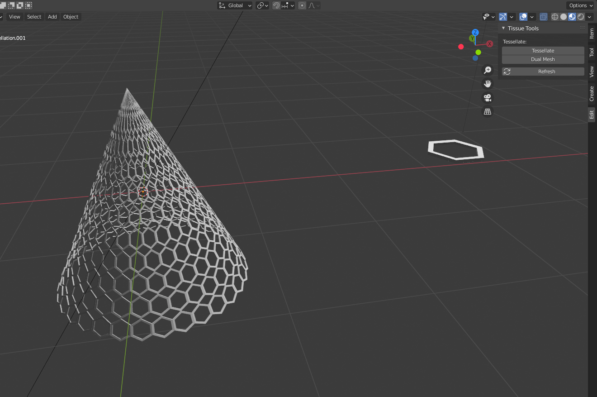Open the View menu in viewport header

point(14,17)
